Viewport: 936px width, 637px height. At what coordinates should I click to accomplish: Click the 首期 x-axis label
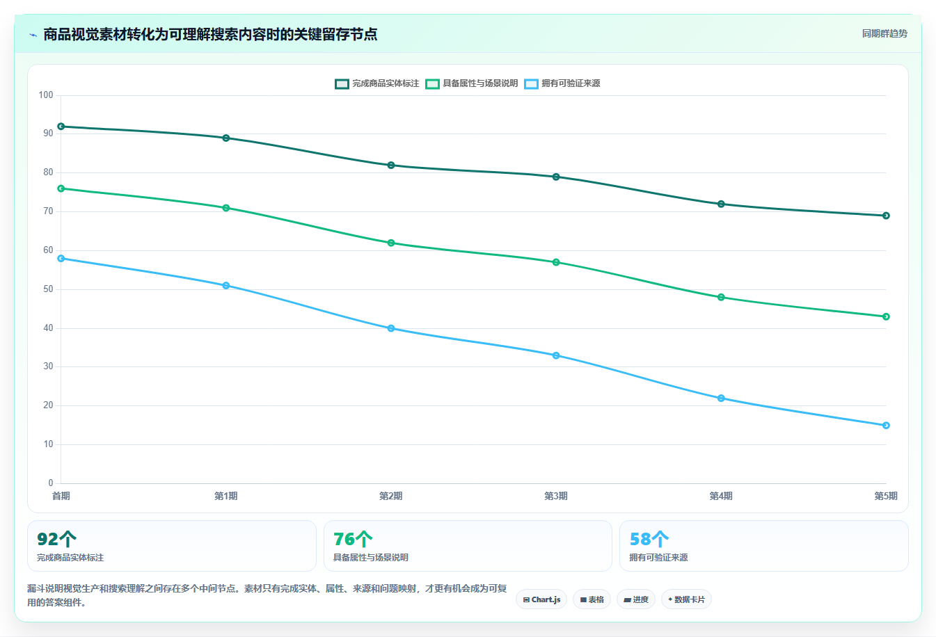tap(61, 496)
